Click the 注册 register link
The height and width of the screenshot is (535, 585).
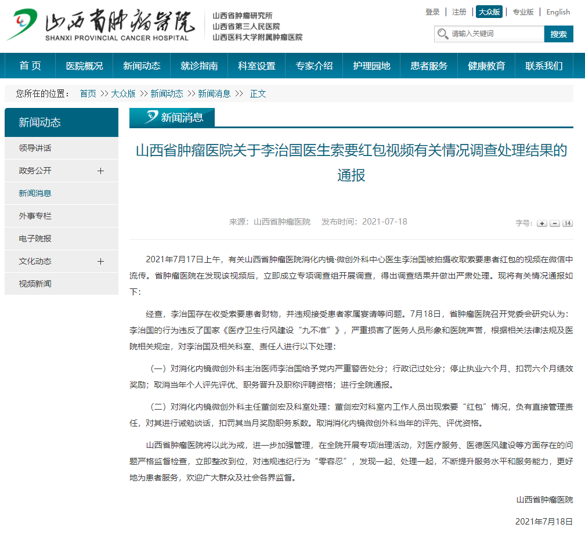coord(459,12)
